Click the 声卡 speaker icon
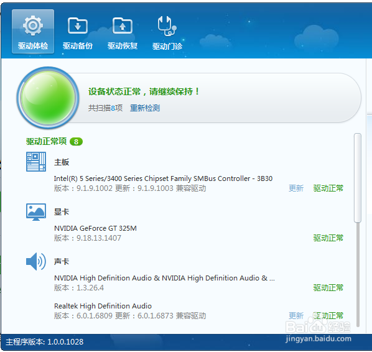The width and height of the screenshot is (372, 352). [x=36, y=261]
